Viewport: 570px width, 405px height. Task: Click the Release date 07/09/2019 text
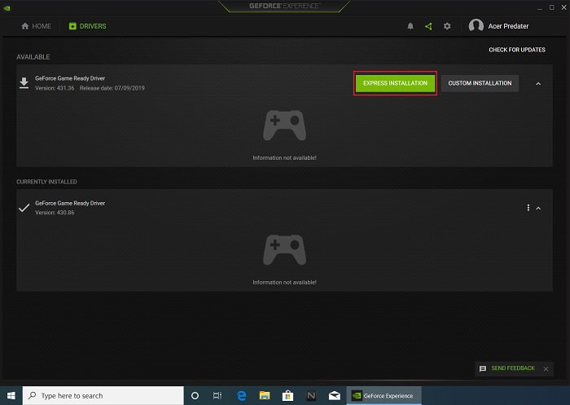click(112, 88)
